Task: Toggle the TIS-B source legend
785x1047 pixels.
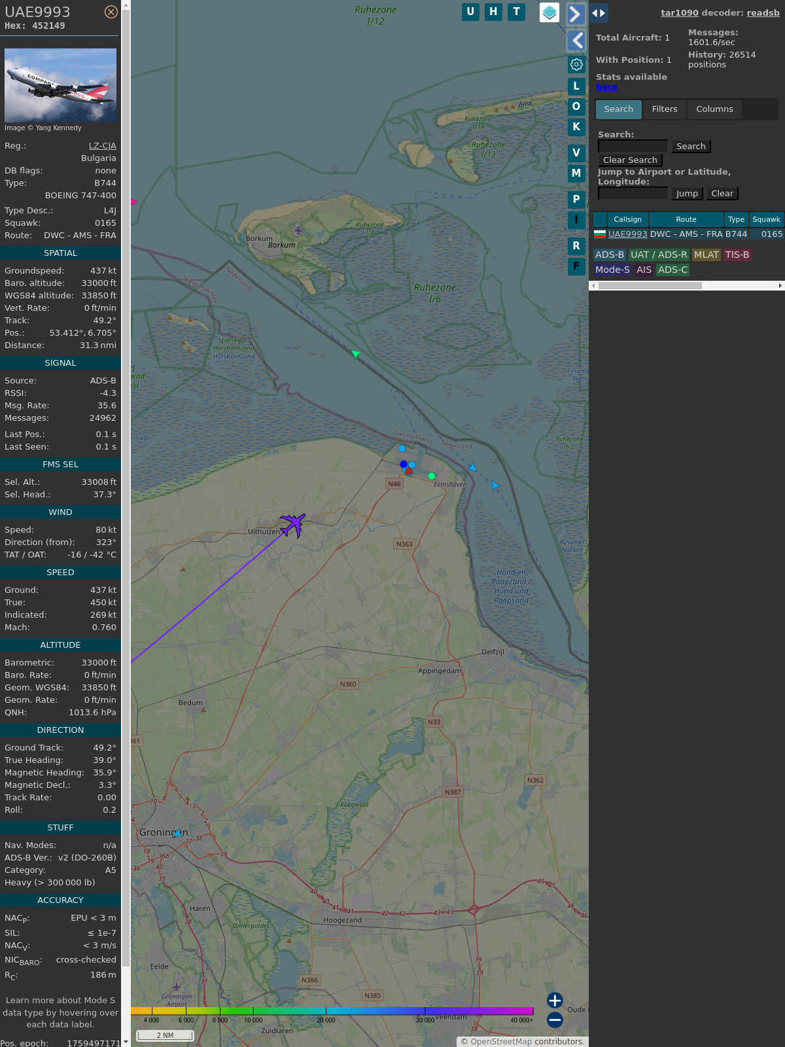Action: (737, 255)
